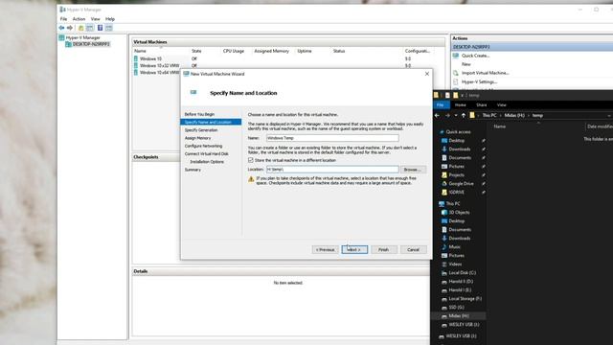The width and height of the screenshot is (613, 345).
Task: Select the Windows 10 virtual machine row
Action: (150, 58)
